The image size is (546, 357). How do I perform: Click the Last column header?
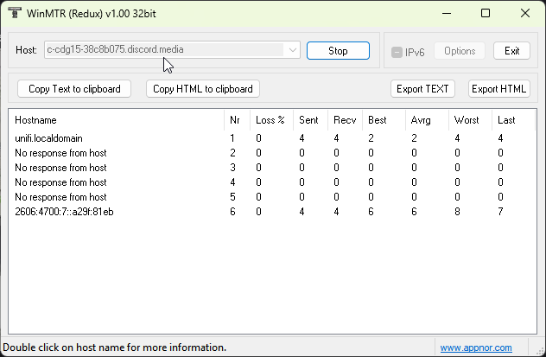tap(514, 120)
